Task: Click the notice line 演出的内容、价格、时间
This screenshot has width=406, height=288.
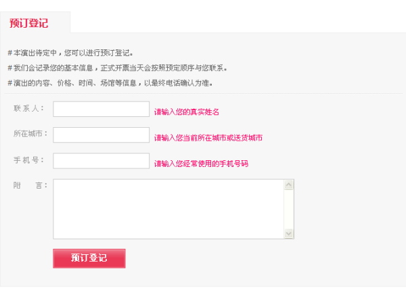Action: 110,82
